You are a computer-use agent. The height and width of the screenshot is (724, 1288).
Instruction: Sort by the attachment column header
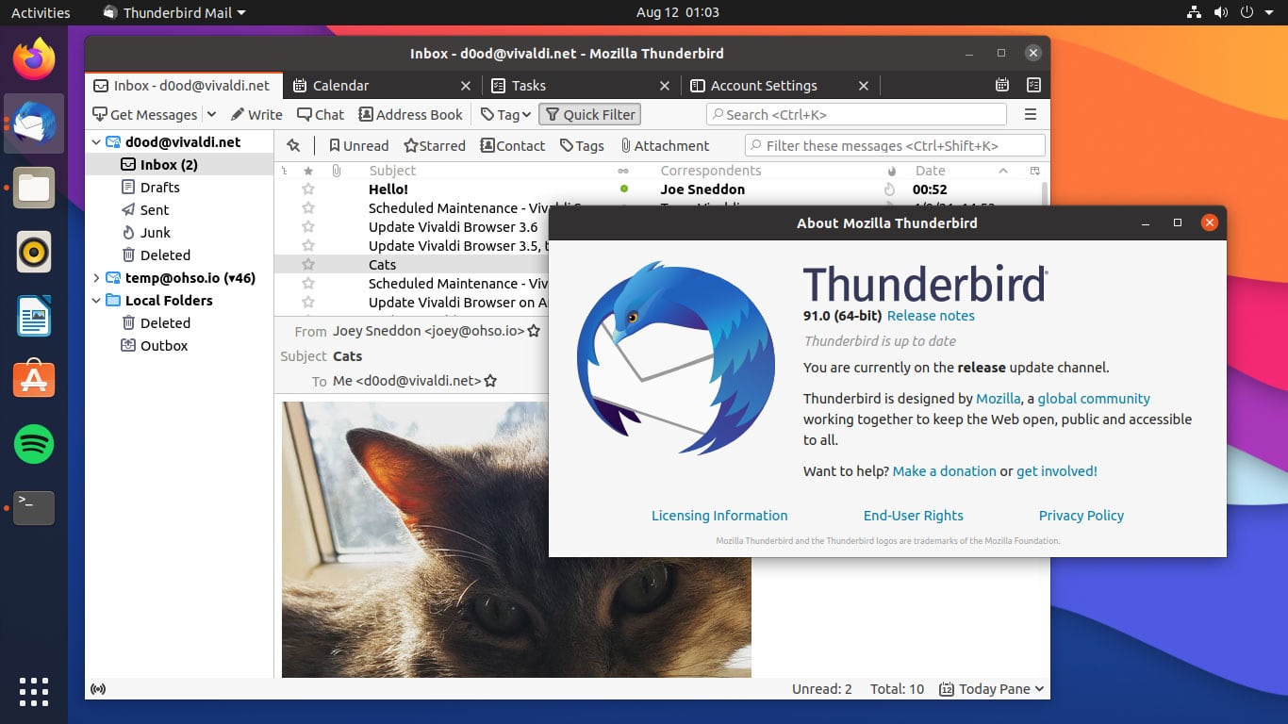click(336, 171)
